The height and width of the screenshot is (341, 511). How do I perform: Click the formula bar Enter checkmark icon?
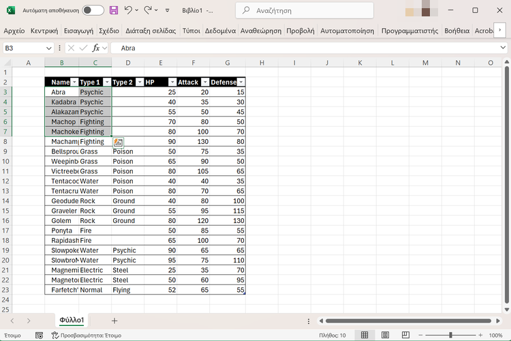coord(83,48)
